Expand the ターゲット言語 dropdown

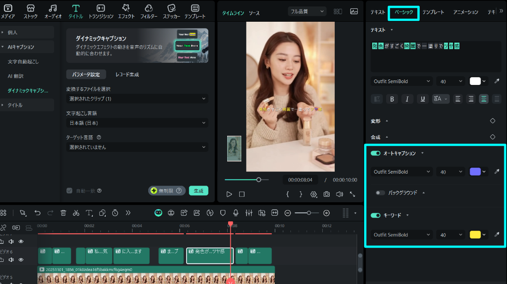[x=137, y=147]
